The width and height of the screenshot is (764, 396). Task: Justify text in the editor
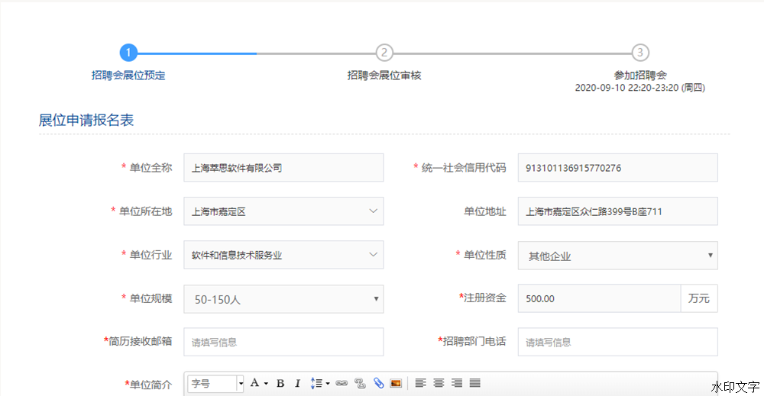(474, 383)
